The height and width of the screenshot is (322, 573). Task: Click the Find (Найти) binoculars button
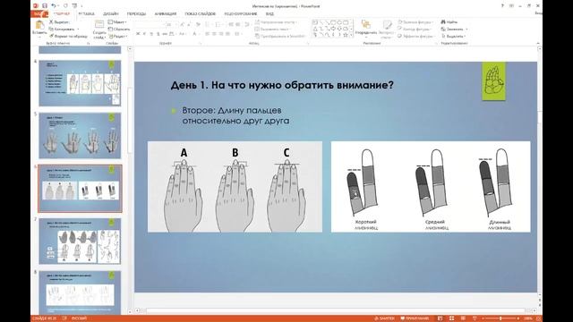(449, 21)
